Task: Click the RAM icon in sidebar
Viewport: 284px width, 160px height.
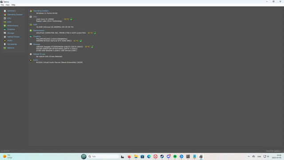Action: [x=5, y=22]
